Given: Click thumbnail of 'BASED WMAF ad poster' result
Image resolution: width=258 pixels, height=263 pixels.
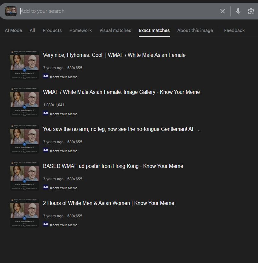Looking at the screenshot, I should [25, 176].
